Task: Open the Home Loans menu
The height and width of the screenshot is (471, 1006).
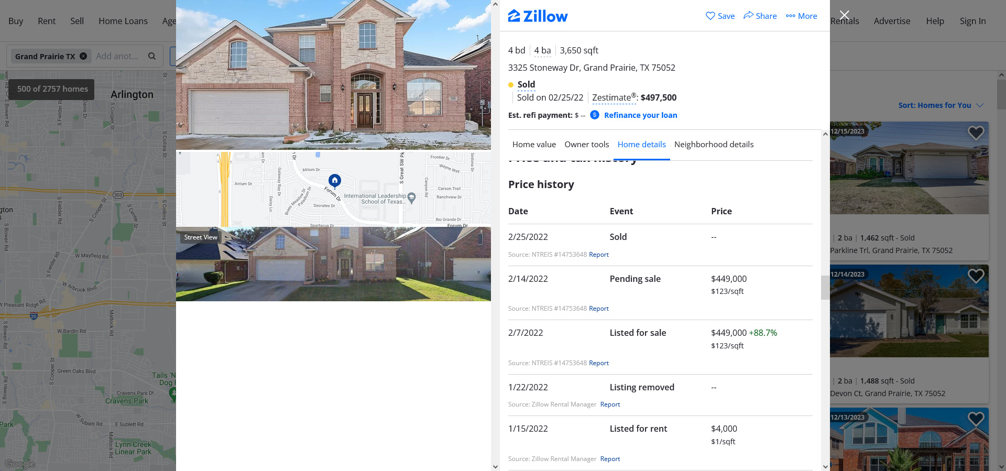Action: 123,21
